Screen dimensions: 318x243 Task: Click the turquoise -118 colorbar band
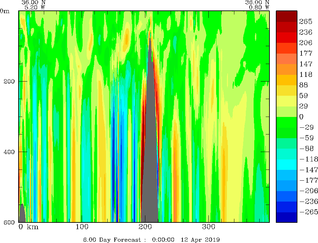tap(287, 154)
